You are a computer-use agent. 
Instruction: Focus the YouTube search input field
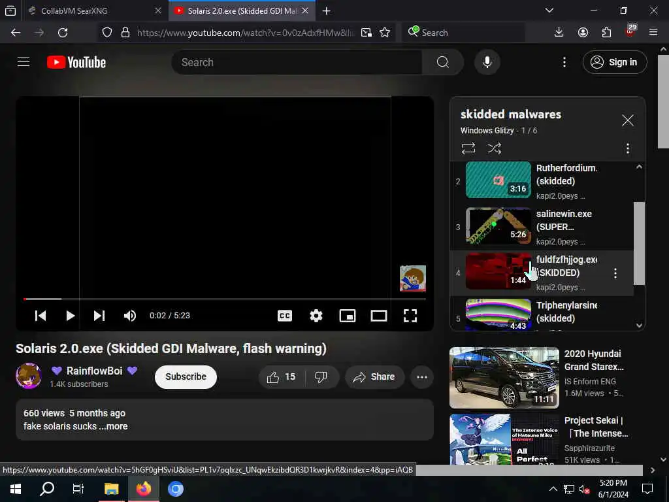tap(297, 62)
